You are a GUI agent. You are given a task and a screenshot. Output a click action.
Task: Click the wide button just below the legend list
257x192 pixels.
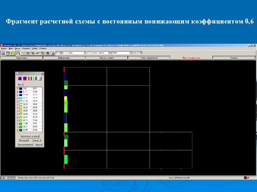(30, 136)
